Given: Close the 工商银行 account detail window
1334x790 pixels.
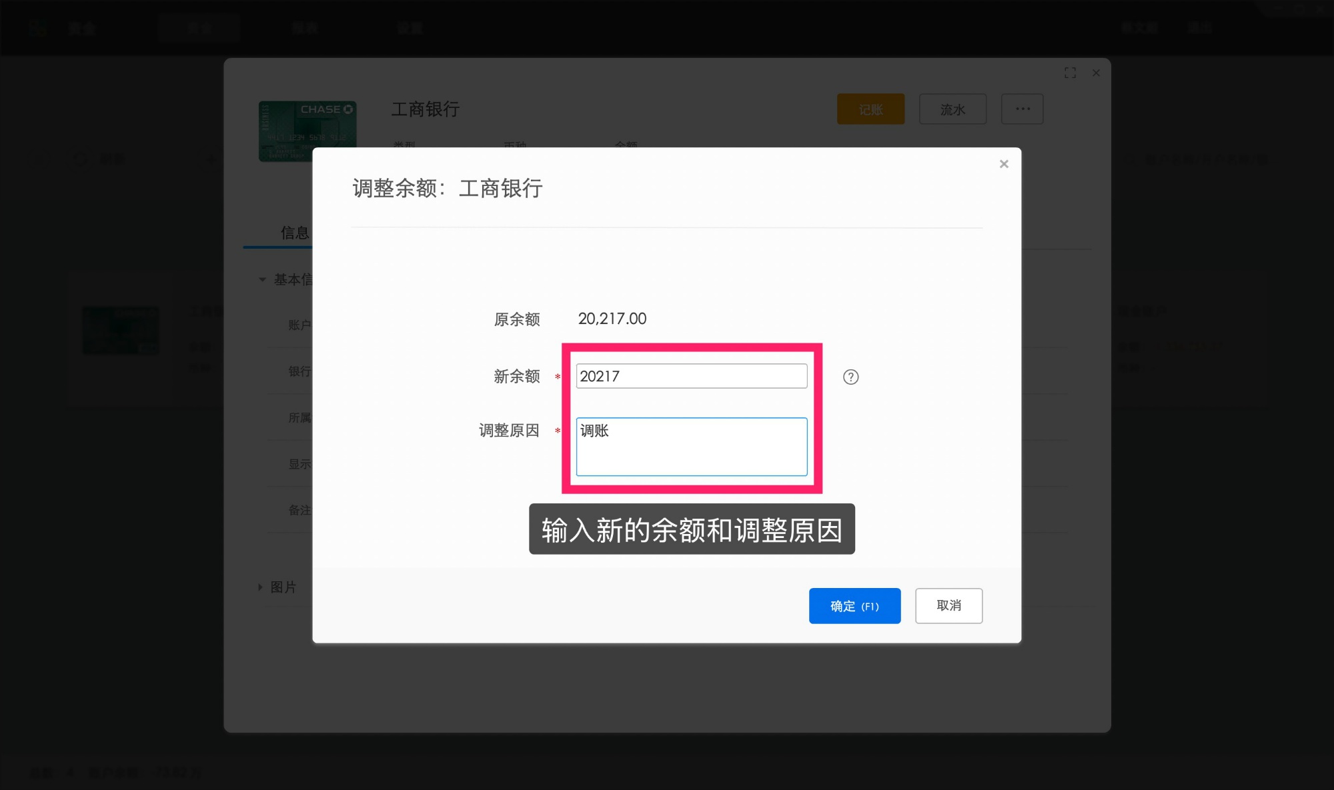Looking at the screenshot, I should [1095, 73].
